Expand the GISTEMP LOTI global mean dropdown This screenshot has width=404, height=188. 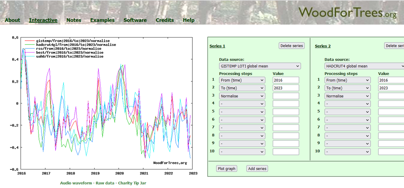pos(260,66)
